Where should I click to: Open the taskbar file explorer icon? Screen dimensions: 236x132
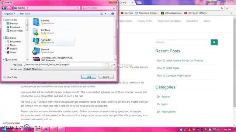(22, 129)
